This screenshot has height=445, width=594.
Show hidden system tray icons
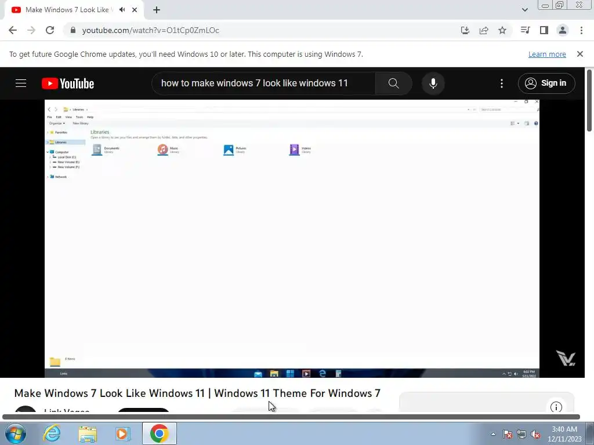click(x=493, y=434)
